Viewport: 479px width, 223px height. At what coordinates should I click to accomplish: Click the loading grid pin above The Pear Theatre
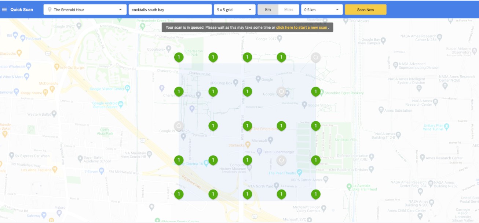281,160
